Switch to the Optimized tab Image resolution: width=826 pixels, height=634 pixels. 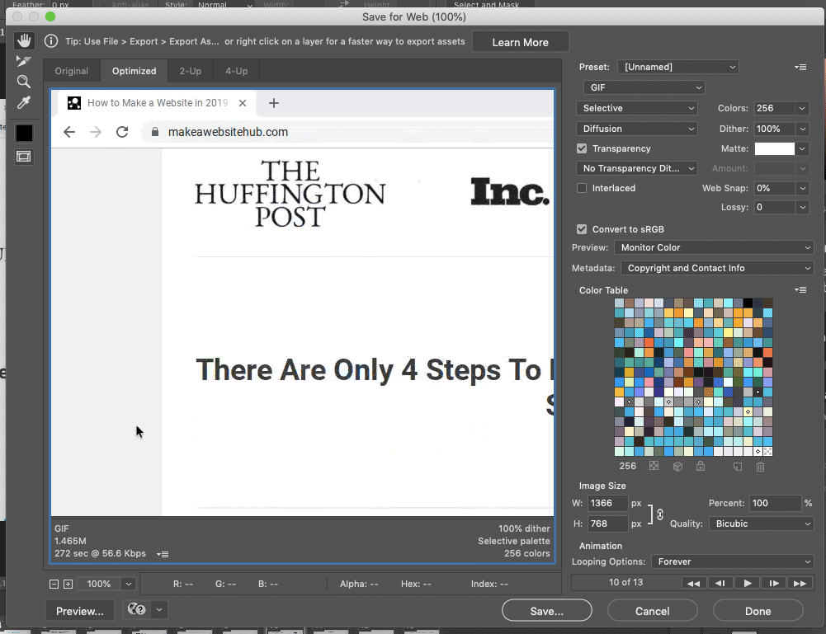(x=134, y=71)
